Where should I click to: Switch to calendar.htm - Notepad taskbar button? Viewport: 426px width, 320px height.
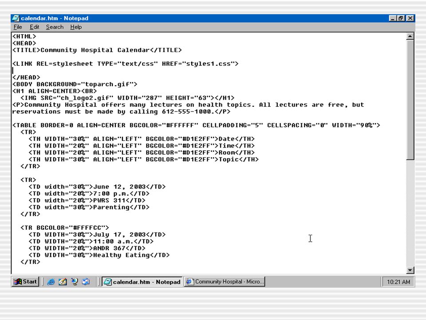(x=142, y=282)
